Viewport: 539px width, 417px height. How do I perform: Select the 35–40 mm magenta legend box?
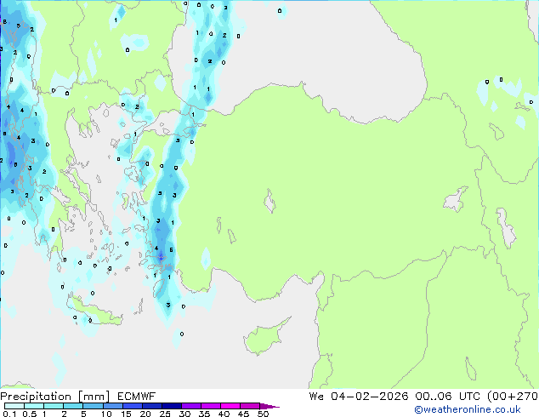point(210,406)
